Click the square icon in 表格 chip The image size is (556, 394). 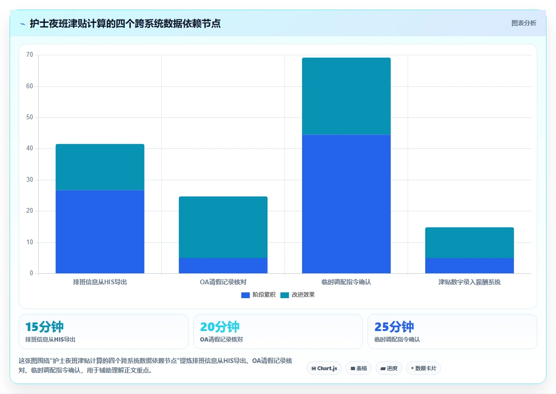353,369
